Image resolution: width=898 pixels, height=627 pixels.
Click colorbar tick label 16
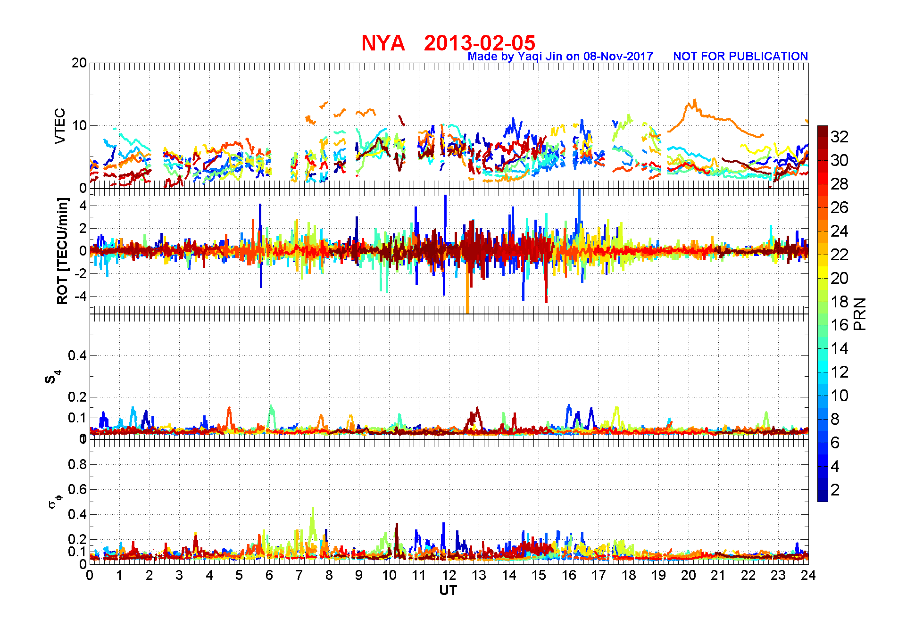click(840, 325)
